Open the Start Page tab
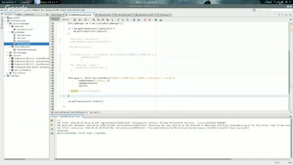The width and height of the screenshot is (293, 165). (56, 15)
